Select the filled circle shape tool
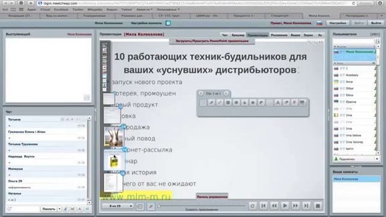Viewport: 386px width, 217px height. pos(236,102)
